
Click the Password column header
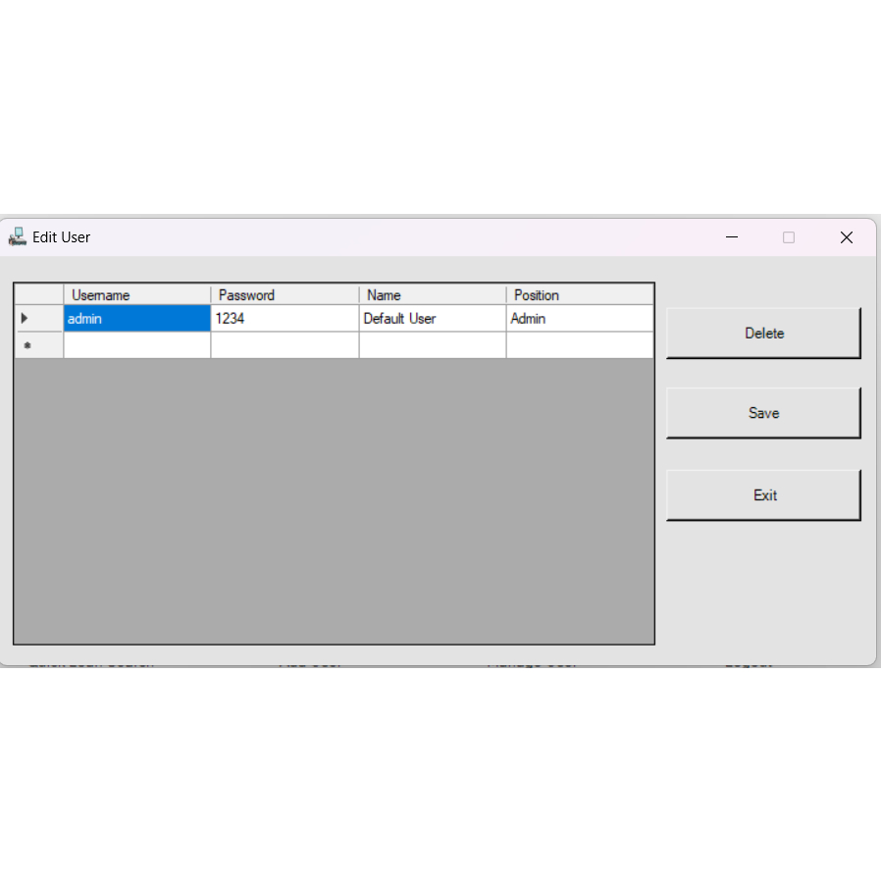(285, 295)
